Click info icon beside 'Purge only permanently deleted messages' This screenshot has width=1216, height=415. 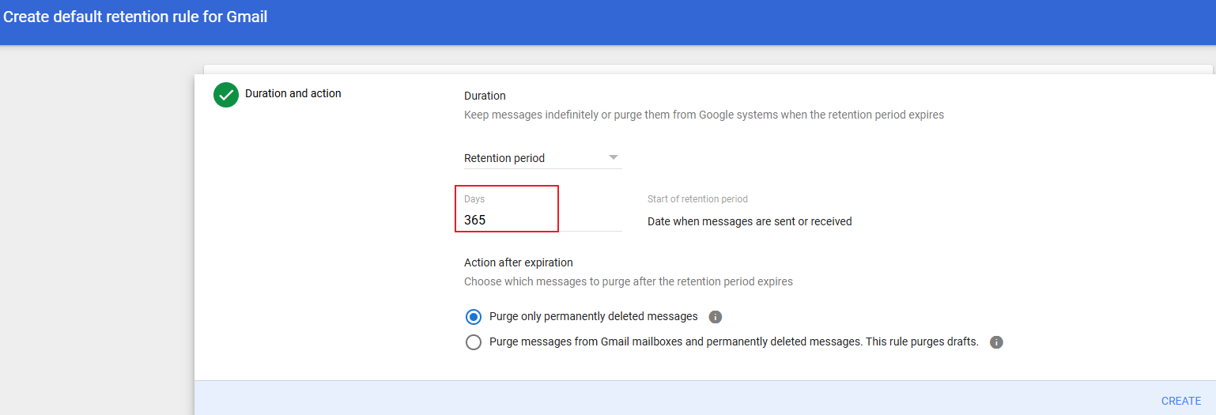716,317
